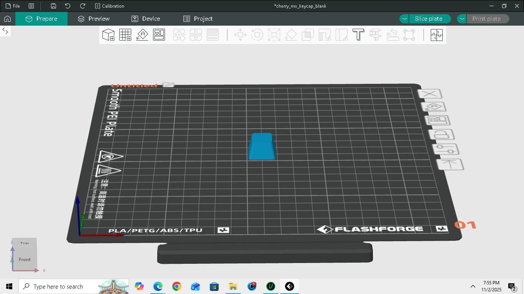Click the Save icon in title bar
Screen dimensions: 524x294
(53, 6)
